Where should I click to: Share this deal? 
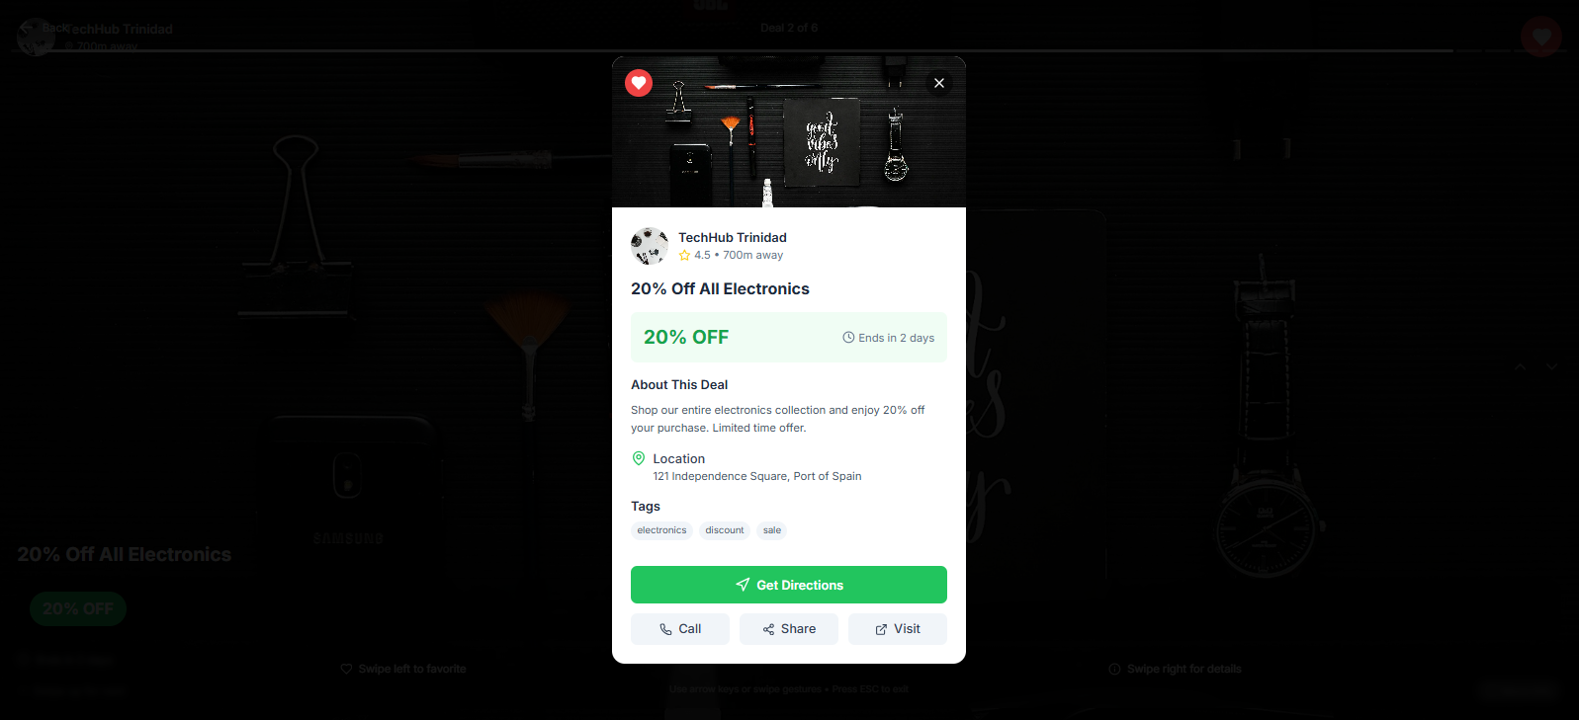[x=789, y=629]
